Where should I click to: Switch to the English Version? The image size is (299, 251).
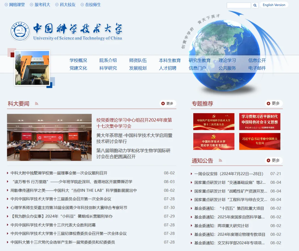pos(274,5)
